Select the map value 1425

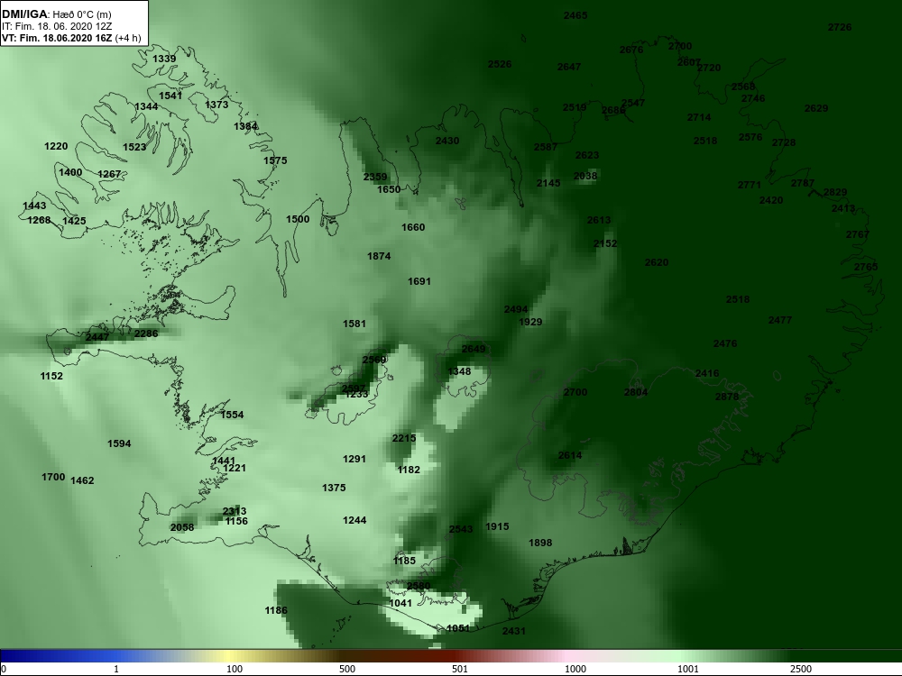[74, 220]
